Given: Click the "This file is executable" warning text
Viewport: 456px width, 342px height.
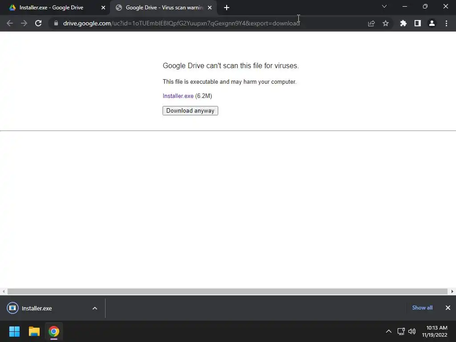Looking at the screenshot, I should (229, 82).
